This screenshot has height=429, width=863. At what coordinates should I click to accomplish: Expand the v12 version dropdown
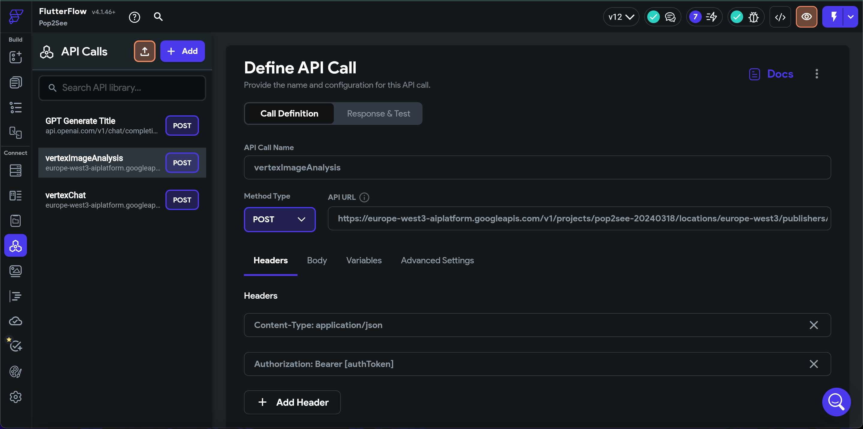click(x=621, y=17)
